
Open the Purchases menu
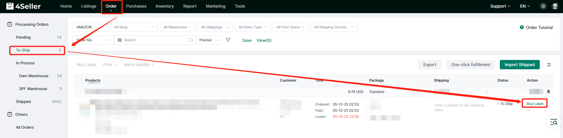(136, 6)
